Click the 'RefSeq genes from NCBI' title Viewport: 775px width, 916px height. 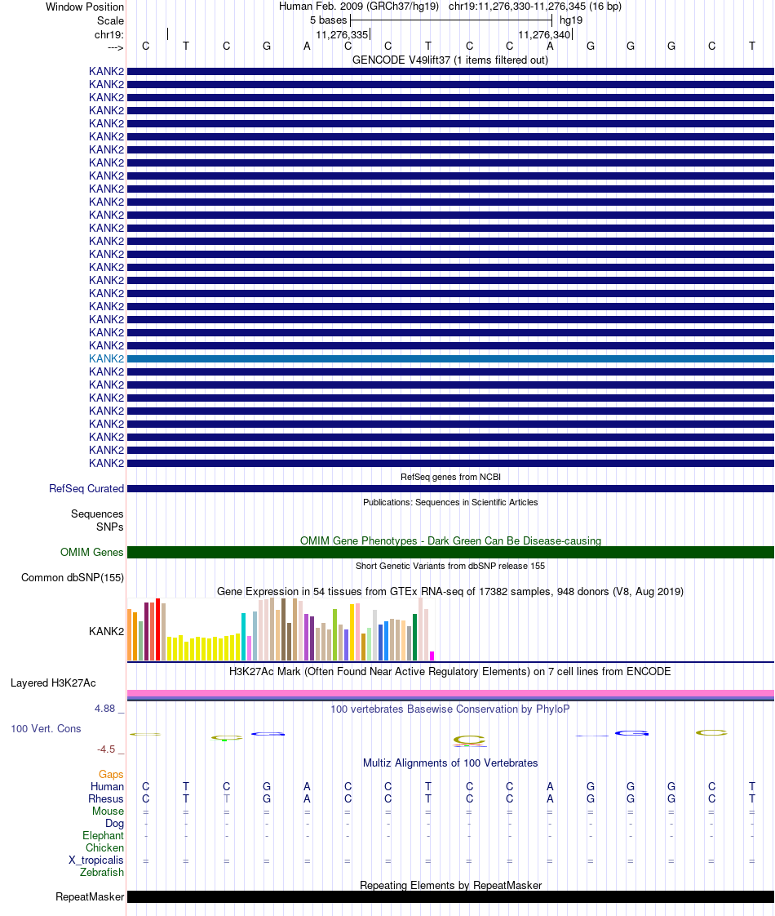click(x=450, y=477)
